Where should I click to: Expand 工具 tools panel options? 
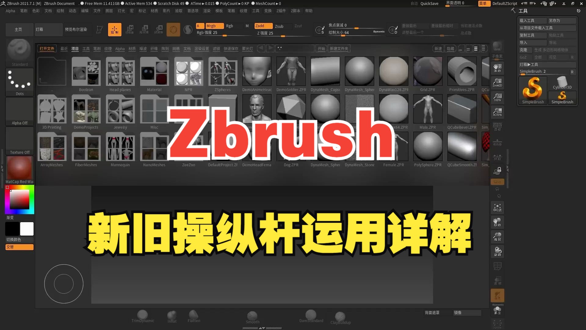point(523,11)
